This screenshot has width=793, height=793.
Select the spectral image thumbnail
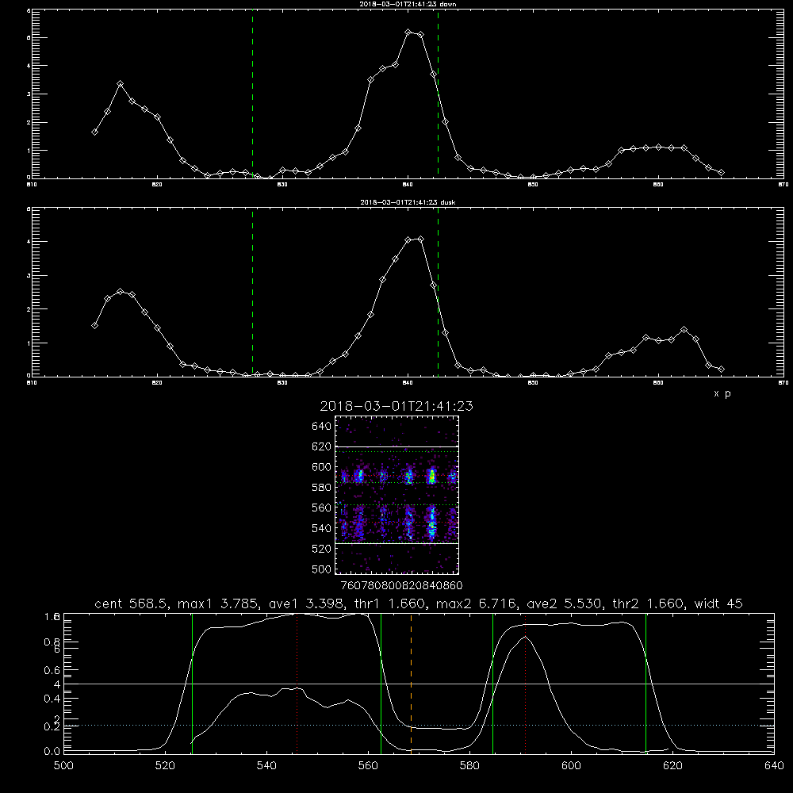(396, 495)
